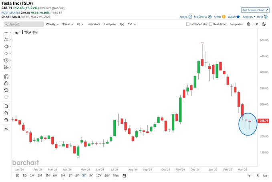Viewport: 272px width, 182px height.
Task: Expand the line tool chevron
Action: pyautogui.click(x=10, y=32)
